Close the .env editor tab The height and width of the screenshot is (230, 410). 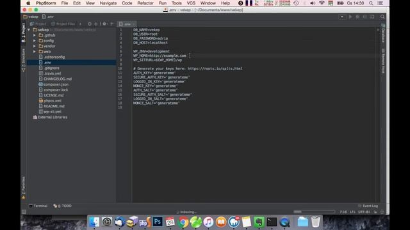[134, 24]
